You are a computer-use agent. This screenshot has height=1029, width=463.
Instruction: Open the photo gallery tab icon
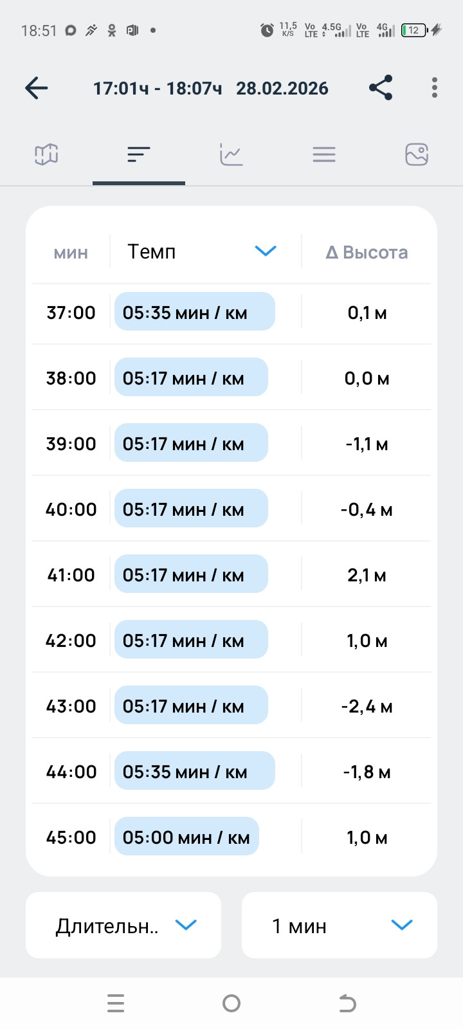(x=417, y=154)
